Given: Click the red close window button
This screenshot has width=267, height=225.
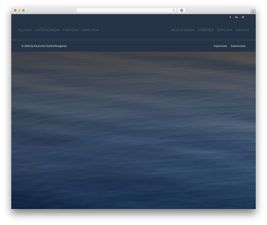Looking at the screenshot, I should coord(15,10).
